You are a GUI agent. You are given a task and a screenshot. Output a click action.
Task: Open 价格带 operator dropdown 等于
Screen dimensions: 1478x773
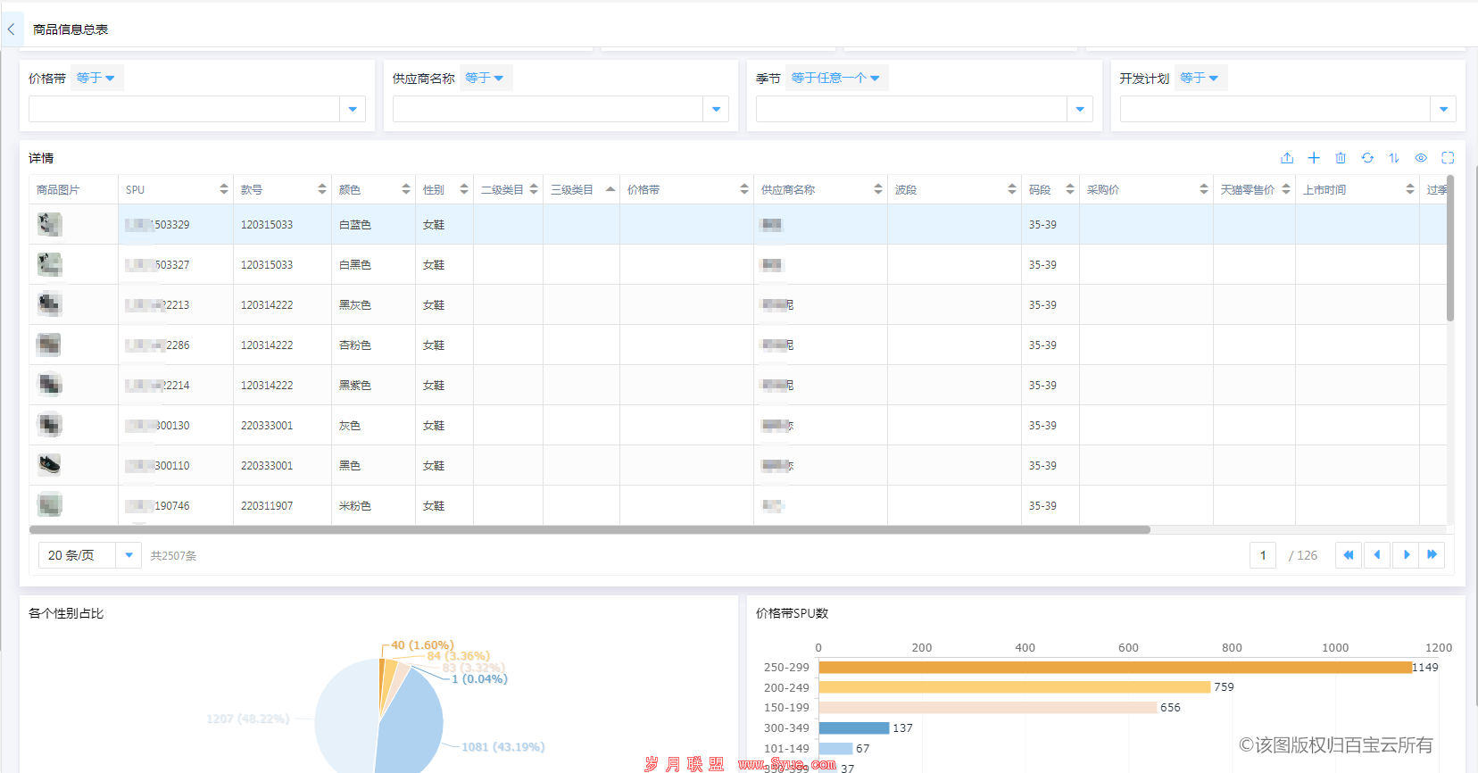[95, 79]
